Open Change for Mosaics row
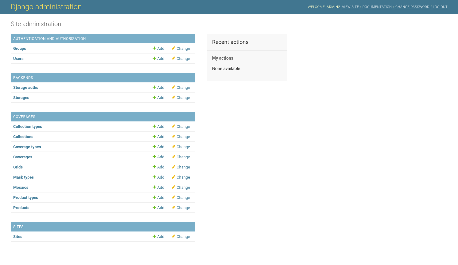Image resolution: width=458 pixels, height=265 pixels. tap(181, 188)
